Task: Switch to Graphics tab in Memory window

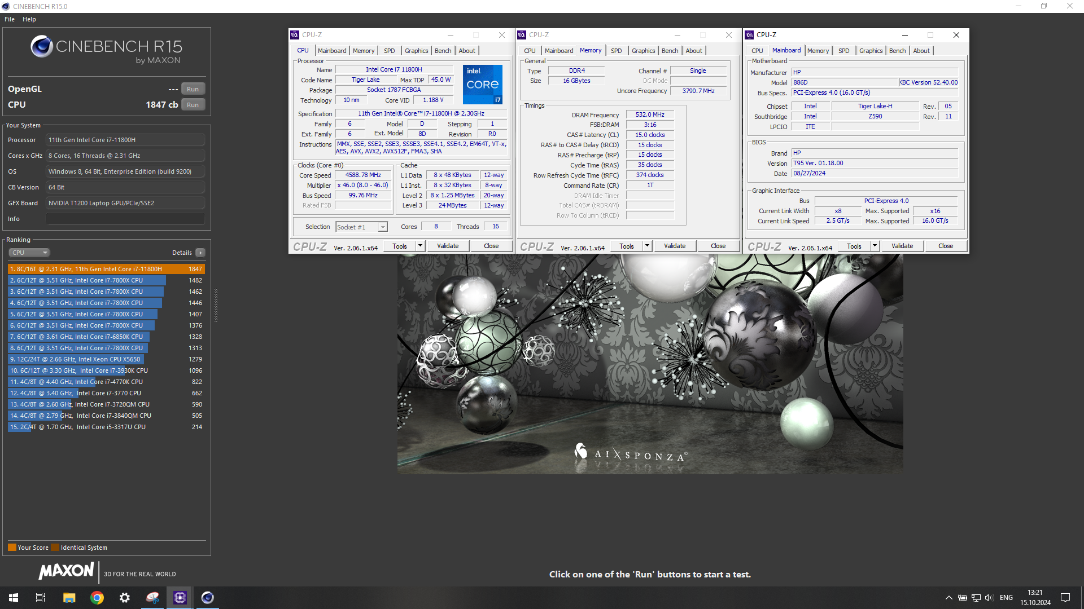Action: tap(643, 51)
